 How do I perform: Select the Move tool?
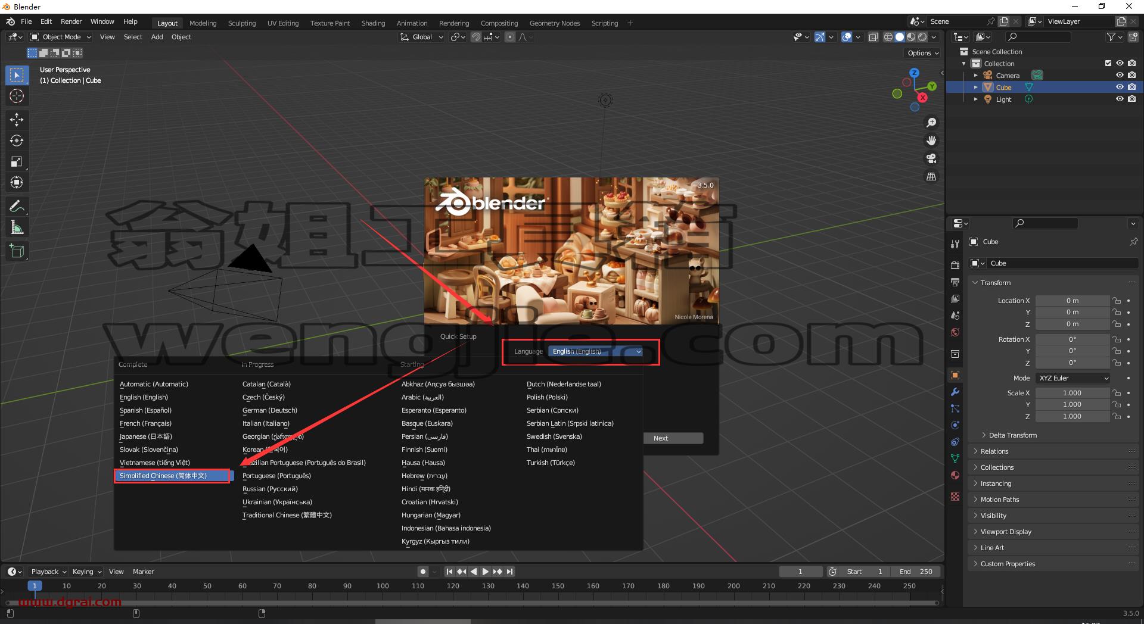(x=17, y=120)
